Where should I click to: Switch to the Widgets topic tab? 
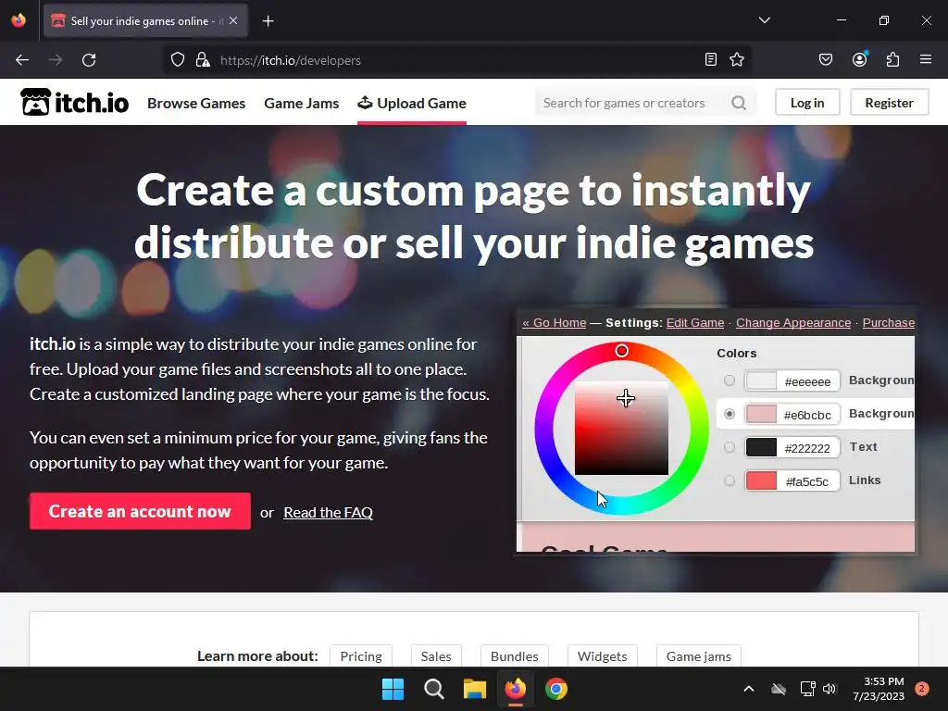(602, 656)
